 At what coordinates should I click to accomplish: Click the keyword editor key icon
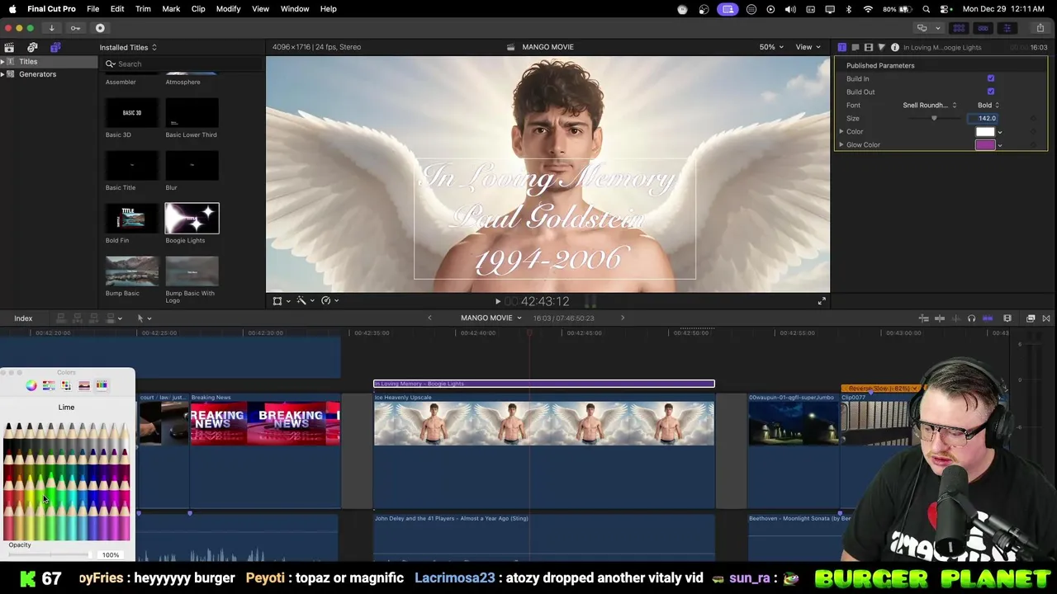75,28
